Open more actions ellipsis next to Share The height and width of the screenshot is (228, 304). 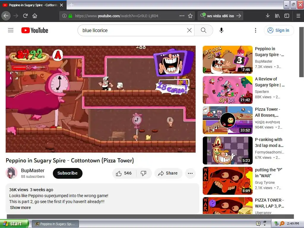(190, 173)
